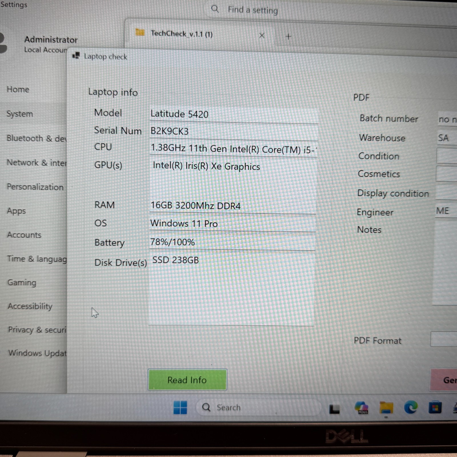Open Personalization settings
Image resolution: width=457 pixels, height=457 pixels.
(35, 187)
